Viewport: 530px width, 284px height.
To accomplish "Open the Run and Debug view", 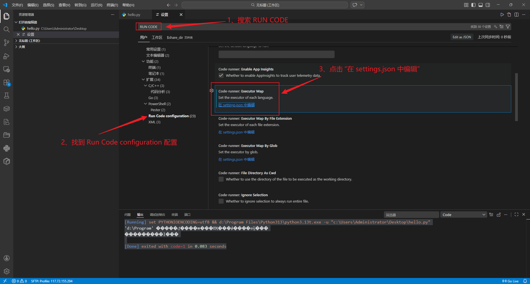I will pyautogui.click(x=7, y=56).
